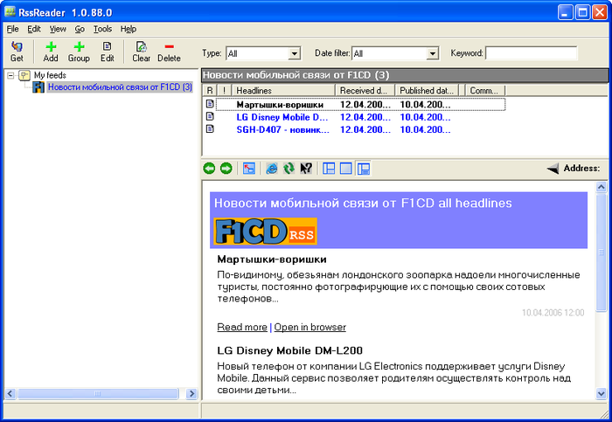
Task: Select the Мартышки-воришки headline row
Action: tap(355, 104)
